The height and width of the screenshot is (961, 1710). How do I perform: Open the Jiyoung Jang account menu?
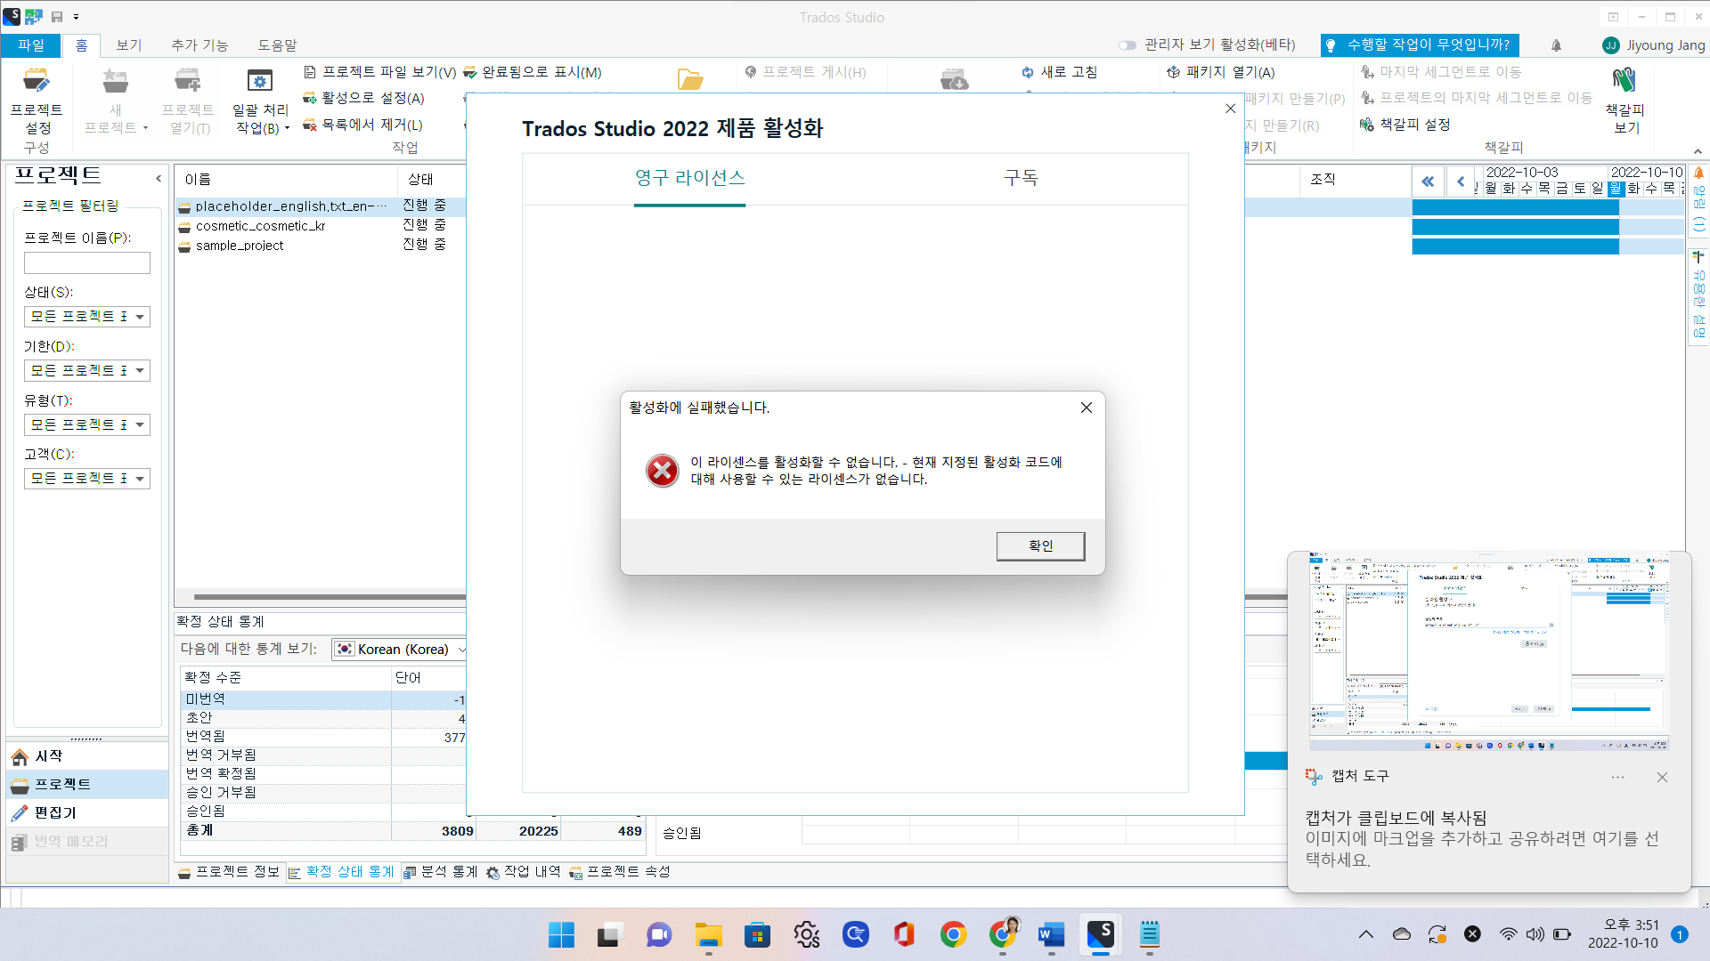coord(1653,45)
